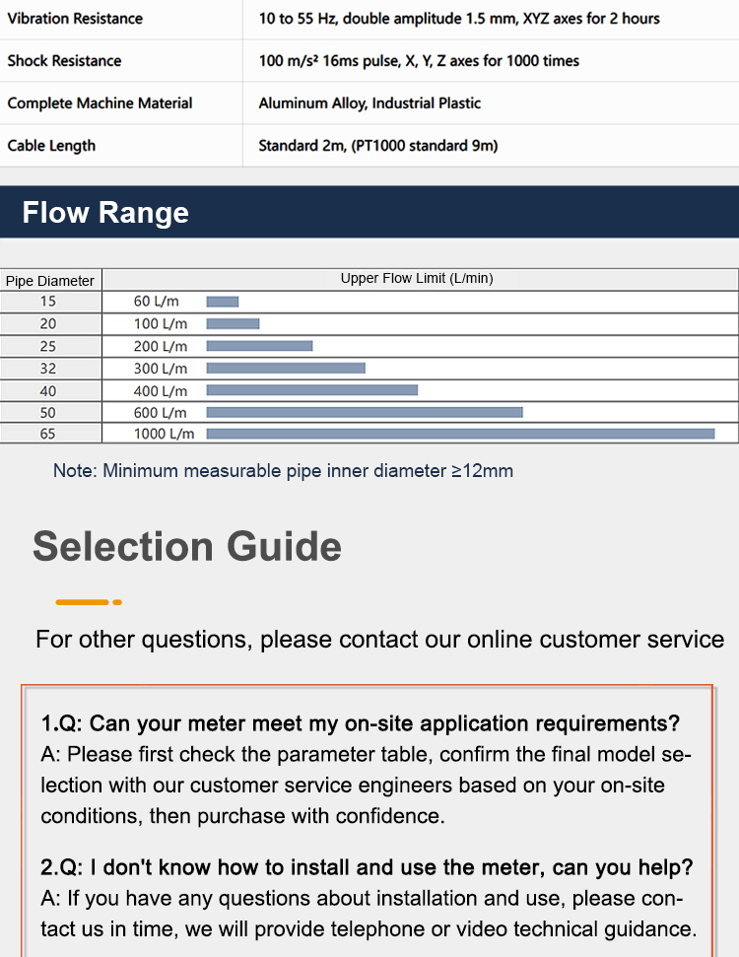The height and width of the screenshot is (957, 739).
Task: Click question 2 about installing the meter
Action: tap(367, 867)
